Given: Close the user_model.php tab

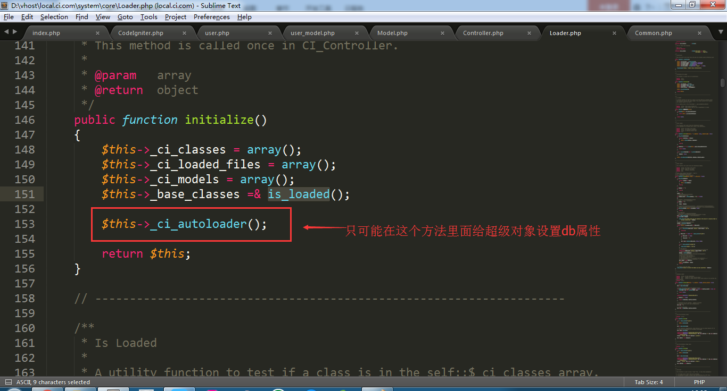Looking at the screenshot, I should click(x=357, y=33).
